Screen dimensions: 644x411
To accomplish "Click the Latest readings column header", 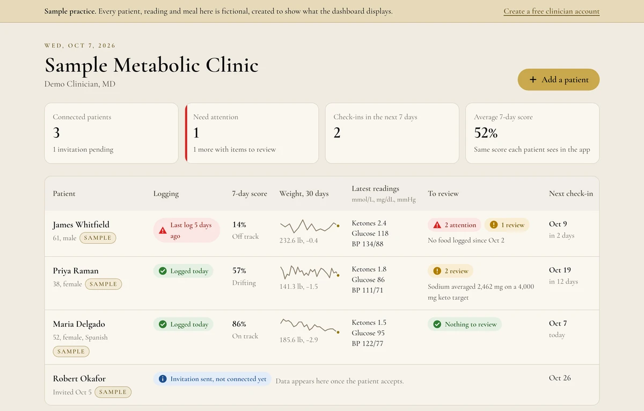I will click(x=375, y=189).
